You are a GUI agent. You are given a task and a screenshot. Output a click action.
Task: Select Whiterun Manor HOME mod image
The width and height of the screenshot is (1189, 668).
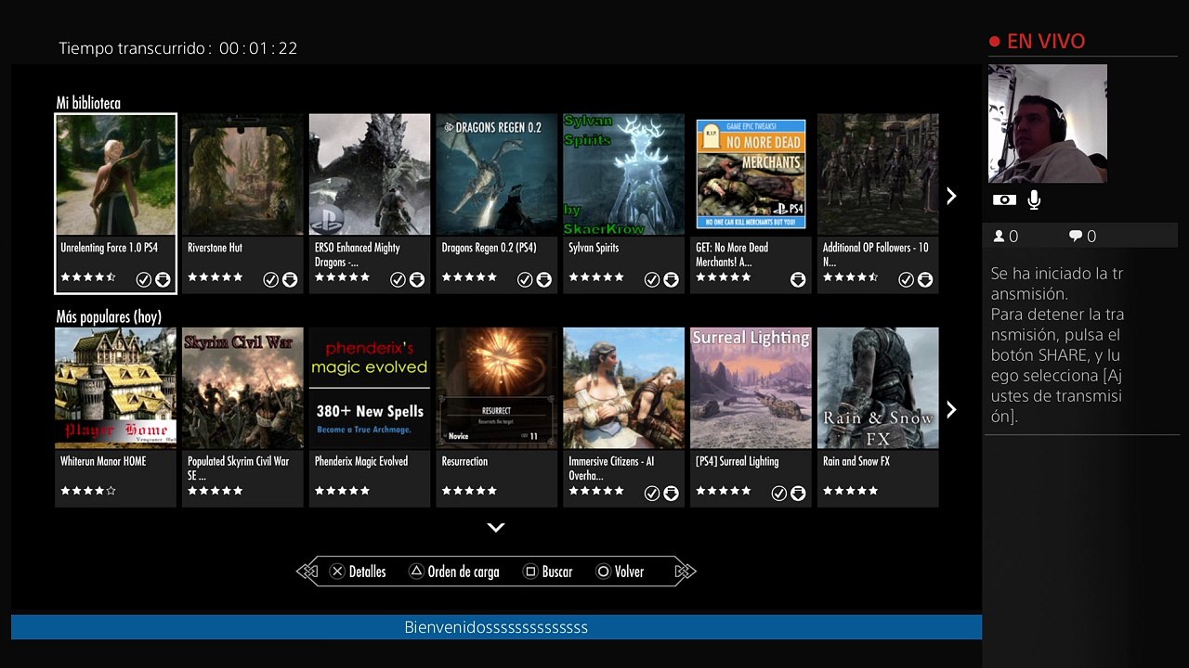[x=115, y=388]
